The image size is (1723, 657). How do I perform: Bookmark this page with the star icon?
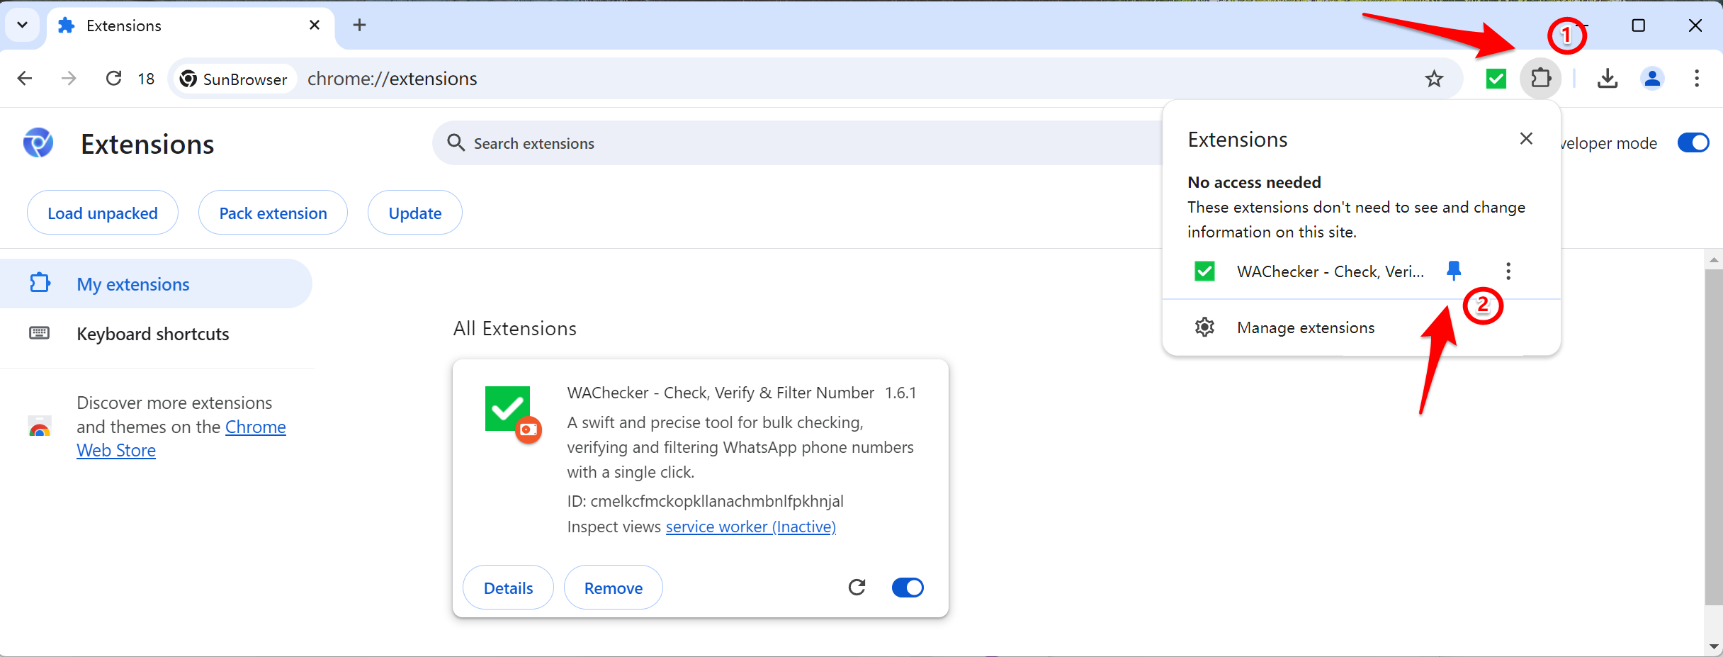[1434, 79]
